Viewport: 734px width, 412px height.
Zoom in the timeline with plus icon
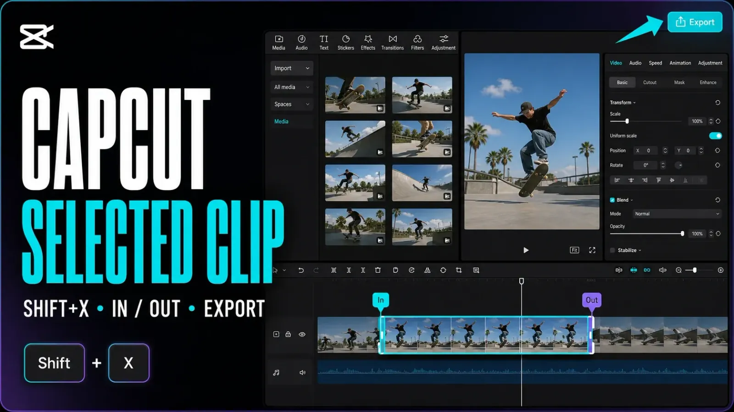pyautogui.click(x=721, y=270)
